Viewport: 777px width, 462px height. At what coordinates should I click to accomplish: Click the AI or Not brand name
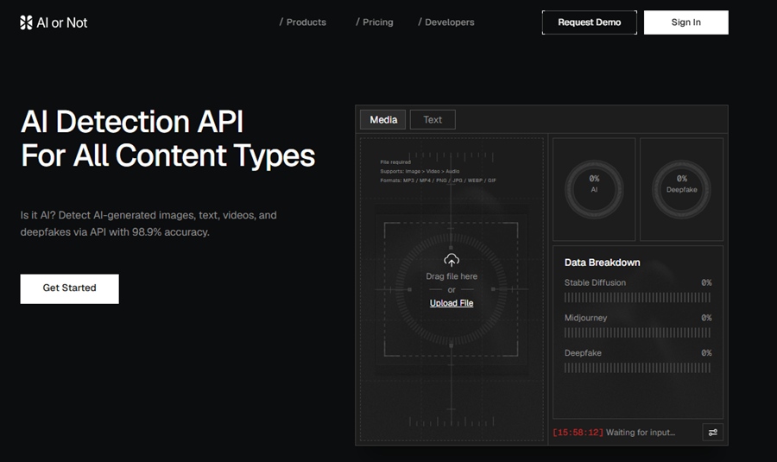[62, 22]
